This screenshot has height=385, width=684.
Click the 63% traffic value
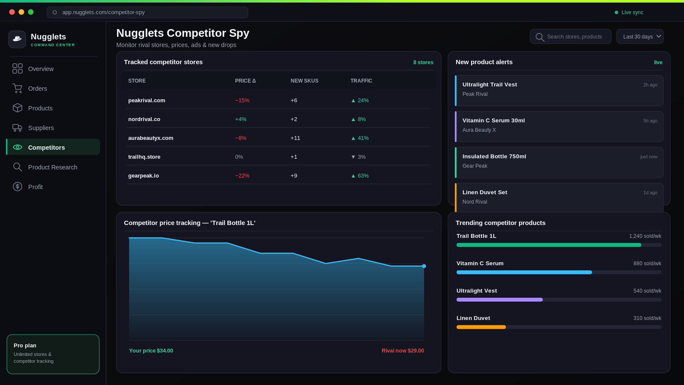pos(360,176)
